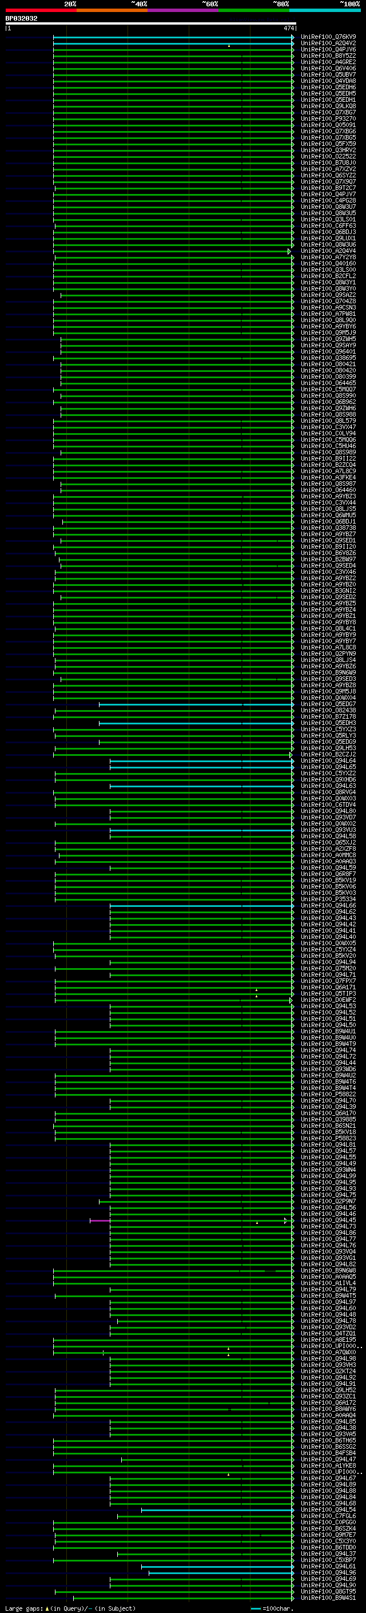The image size is (366, 1613).
Task: Click the purple segment in Q94L45 alignment
Action: (100, 1220)
